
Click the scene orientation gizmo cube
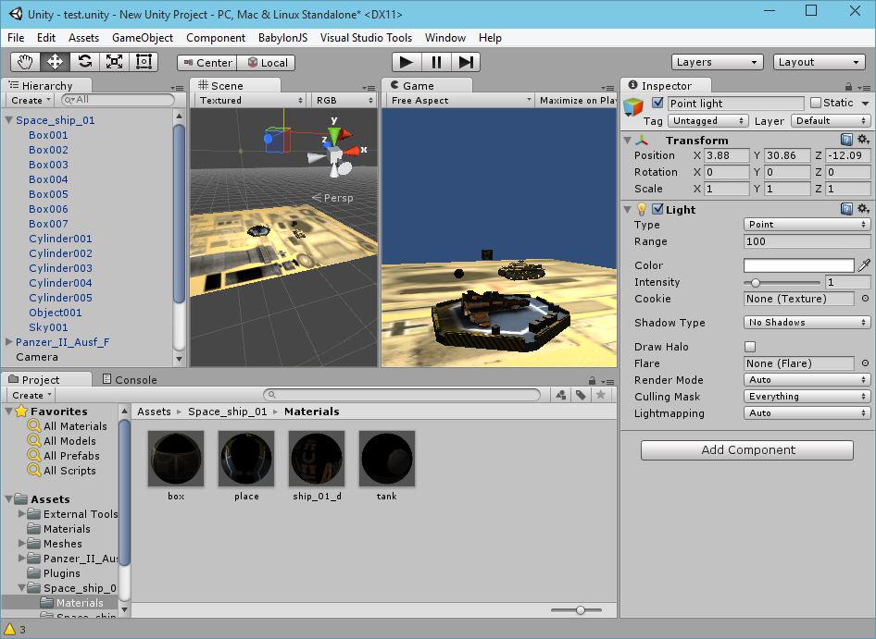[334, 153]
